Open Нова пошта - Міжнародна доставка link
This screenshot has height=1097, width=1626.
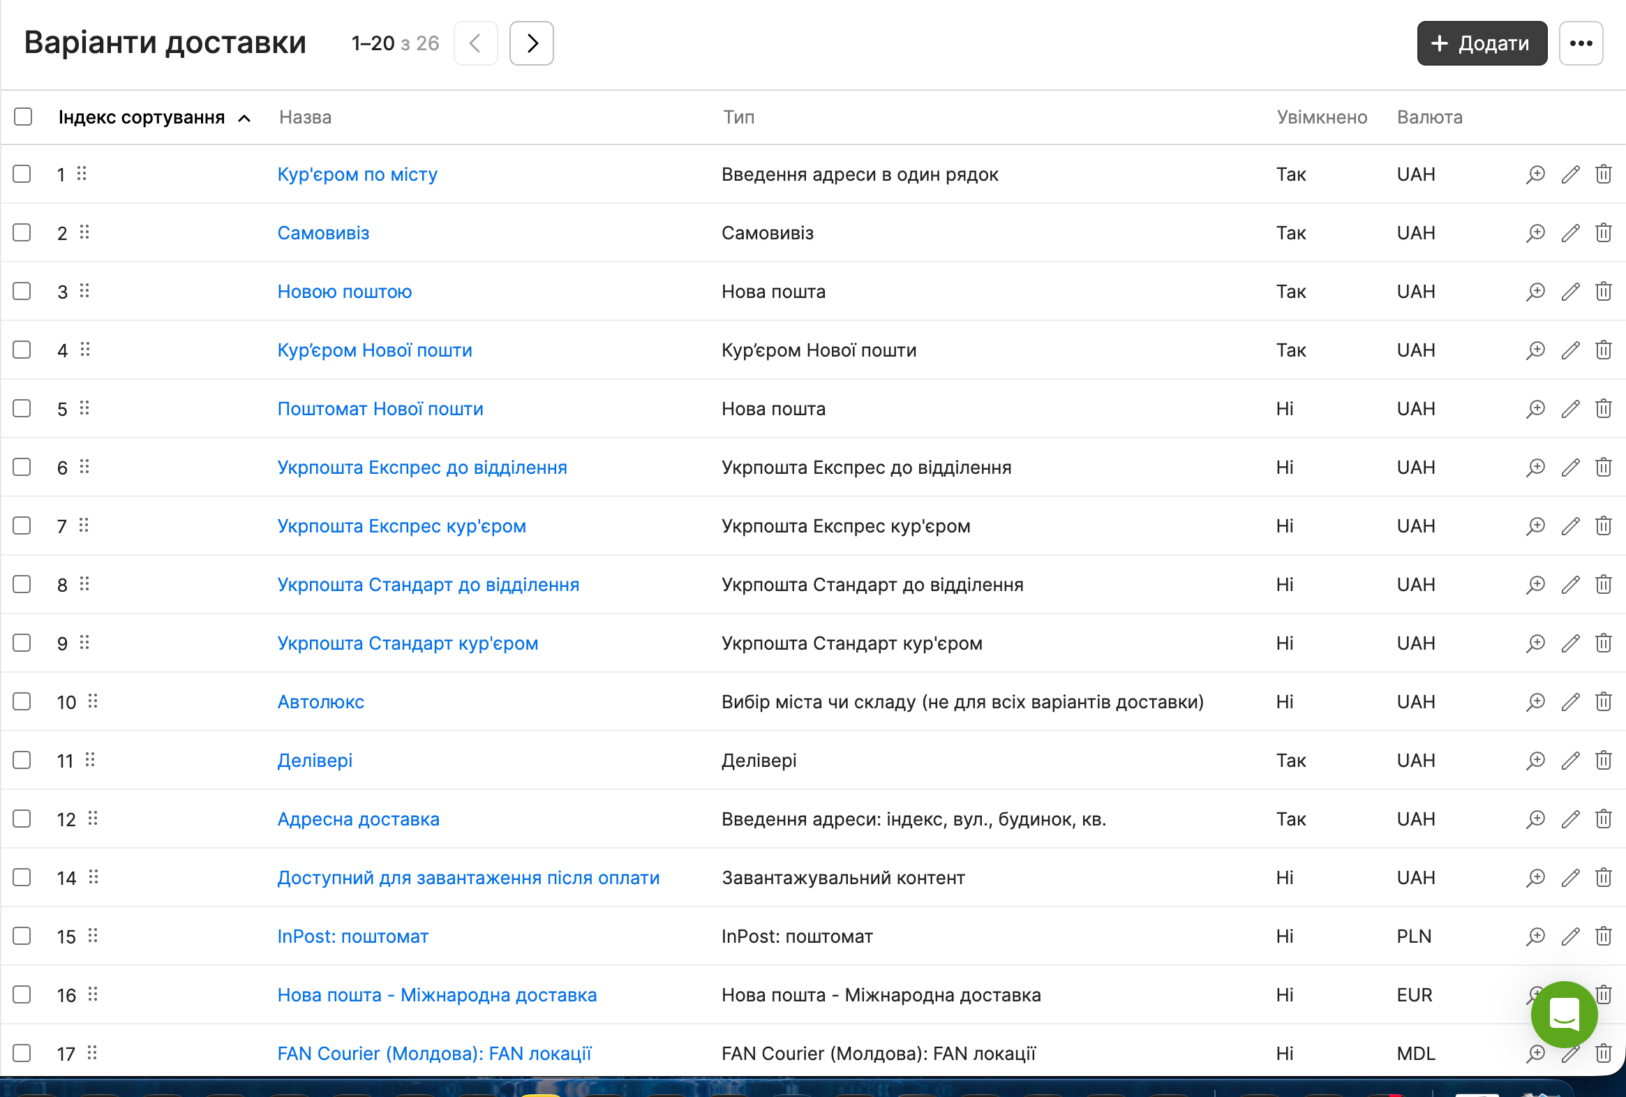(x=438, y=995)
